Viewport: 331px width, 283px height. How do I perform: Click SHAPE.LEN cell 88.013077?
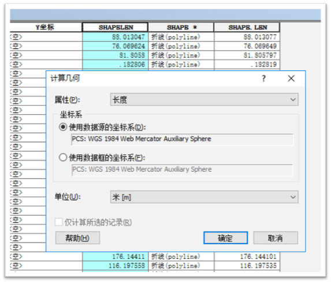(247, 37)
